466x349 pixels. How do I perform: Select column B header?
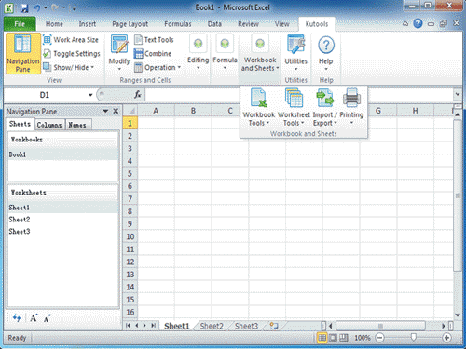point(193,111)
